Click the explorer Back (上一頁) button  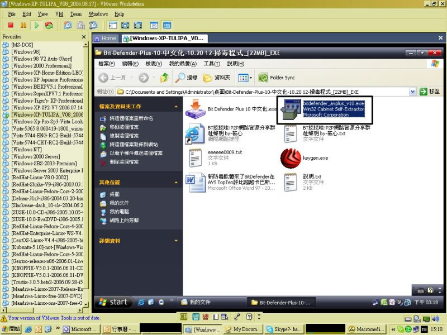tap(112, 78)
